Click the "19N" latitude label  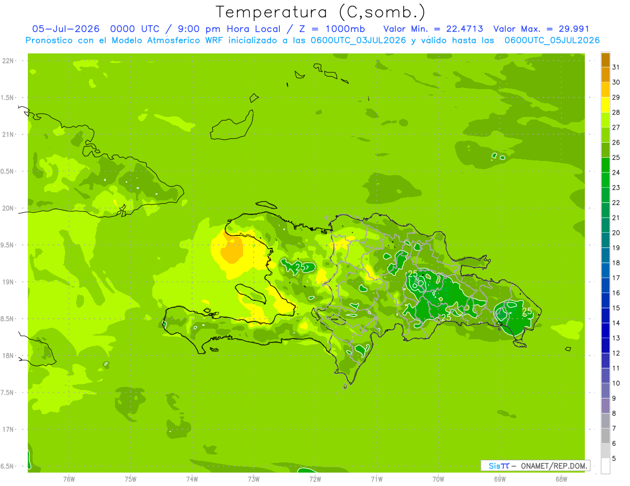tap(7, 282)
